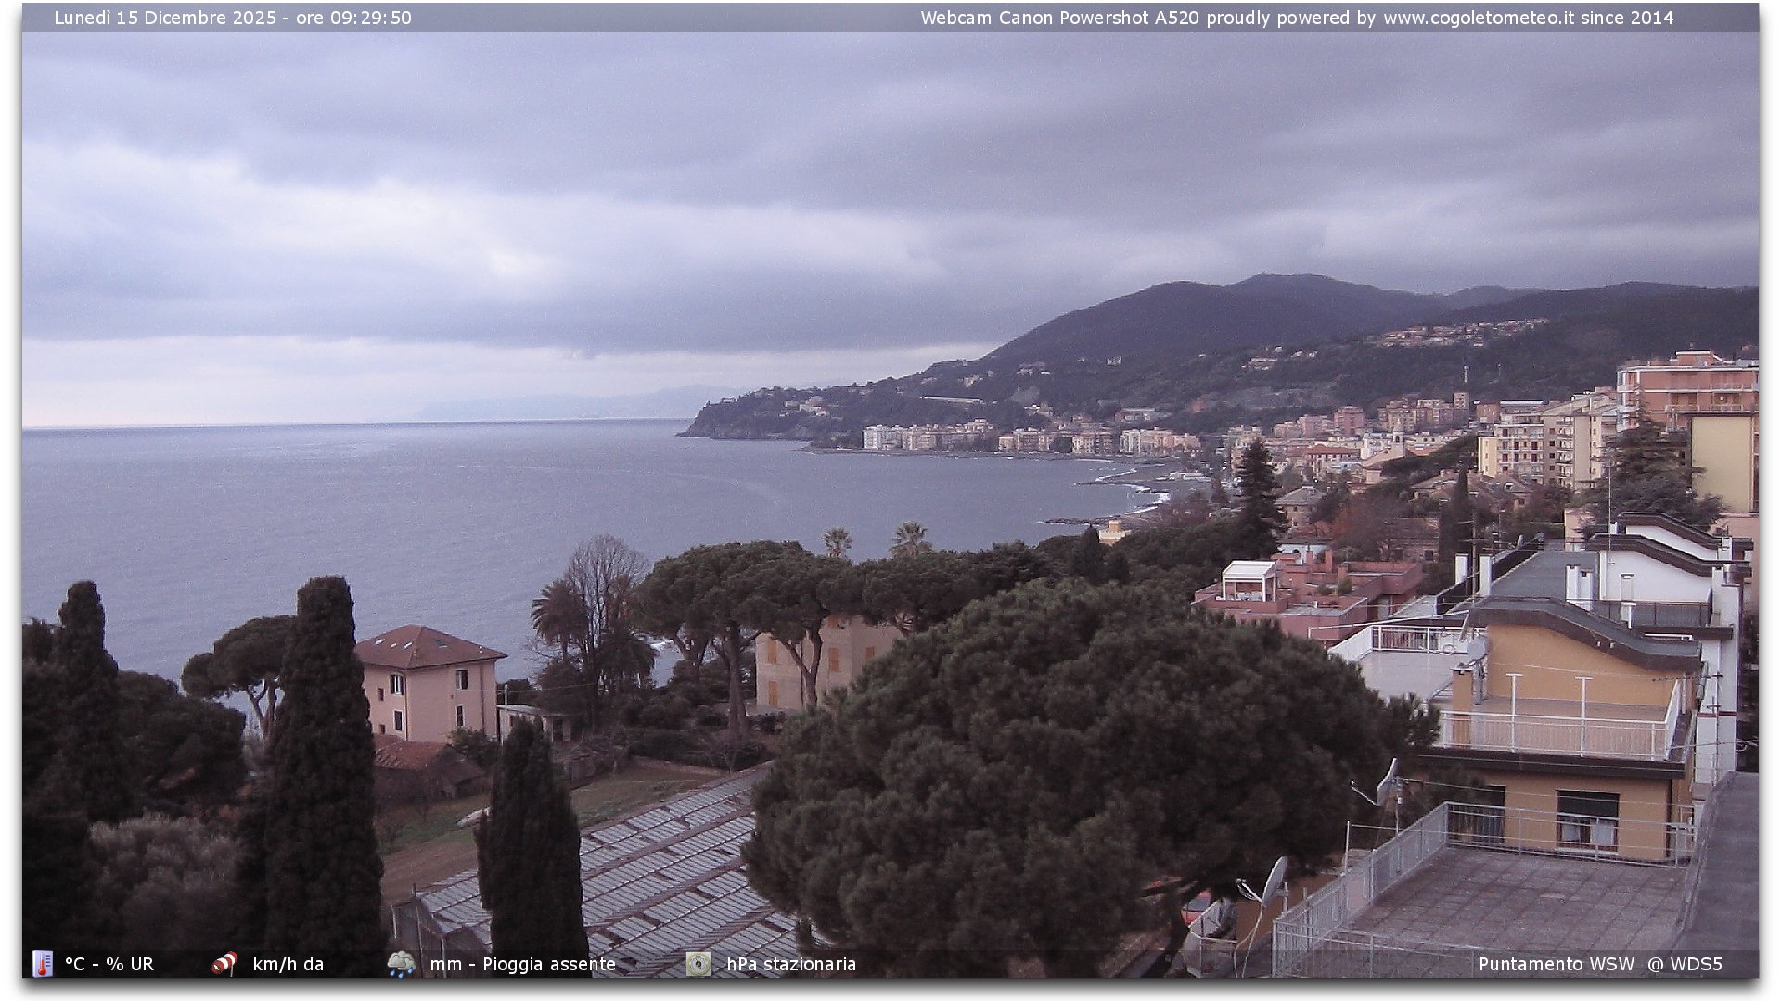Click the date 'Lunedì 15 Dicembre 2025'
This screenshot has width=1781, height=1001.
coord(166,18)
